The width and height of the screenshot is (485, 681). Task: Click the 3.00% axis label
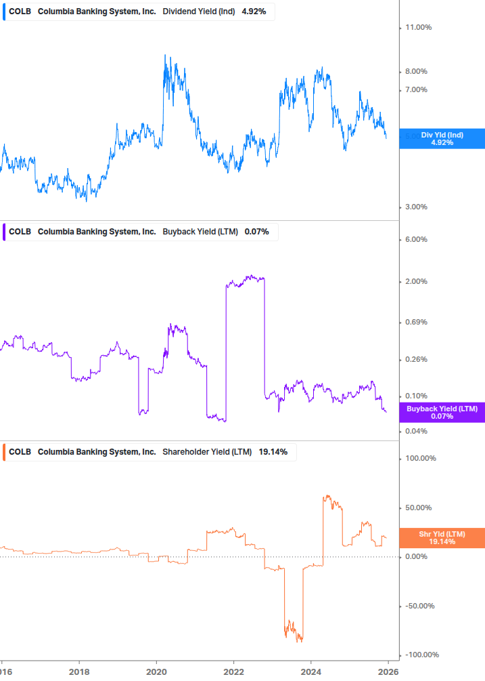[416, 207]
